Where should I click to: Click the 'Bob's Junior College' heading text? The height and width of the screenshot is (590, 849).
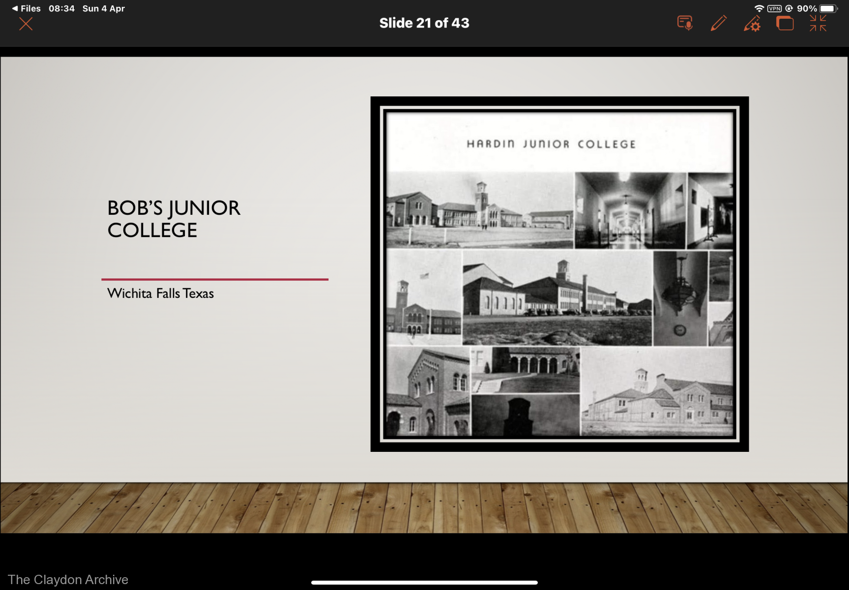pyautogui.click(x=174, y=219)
